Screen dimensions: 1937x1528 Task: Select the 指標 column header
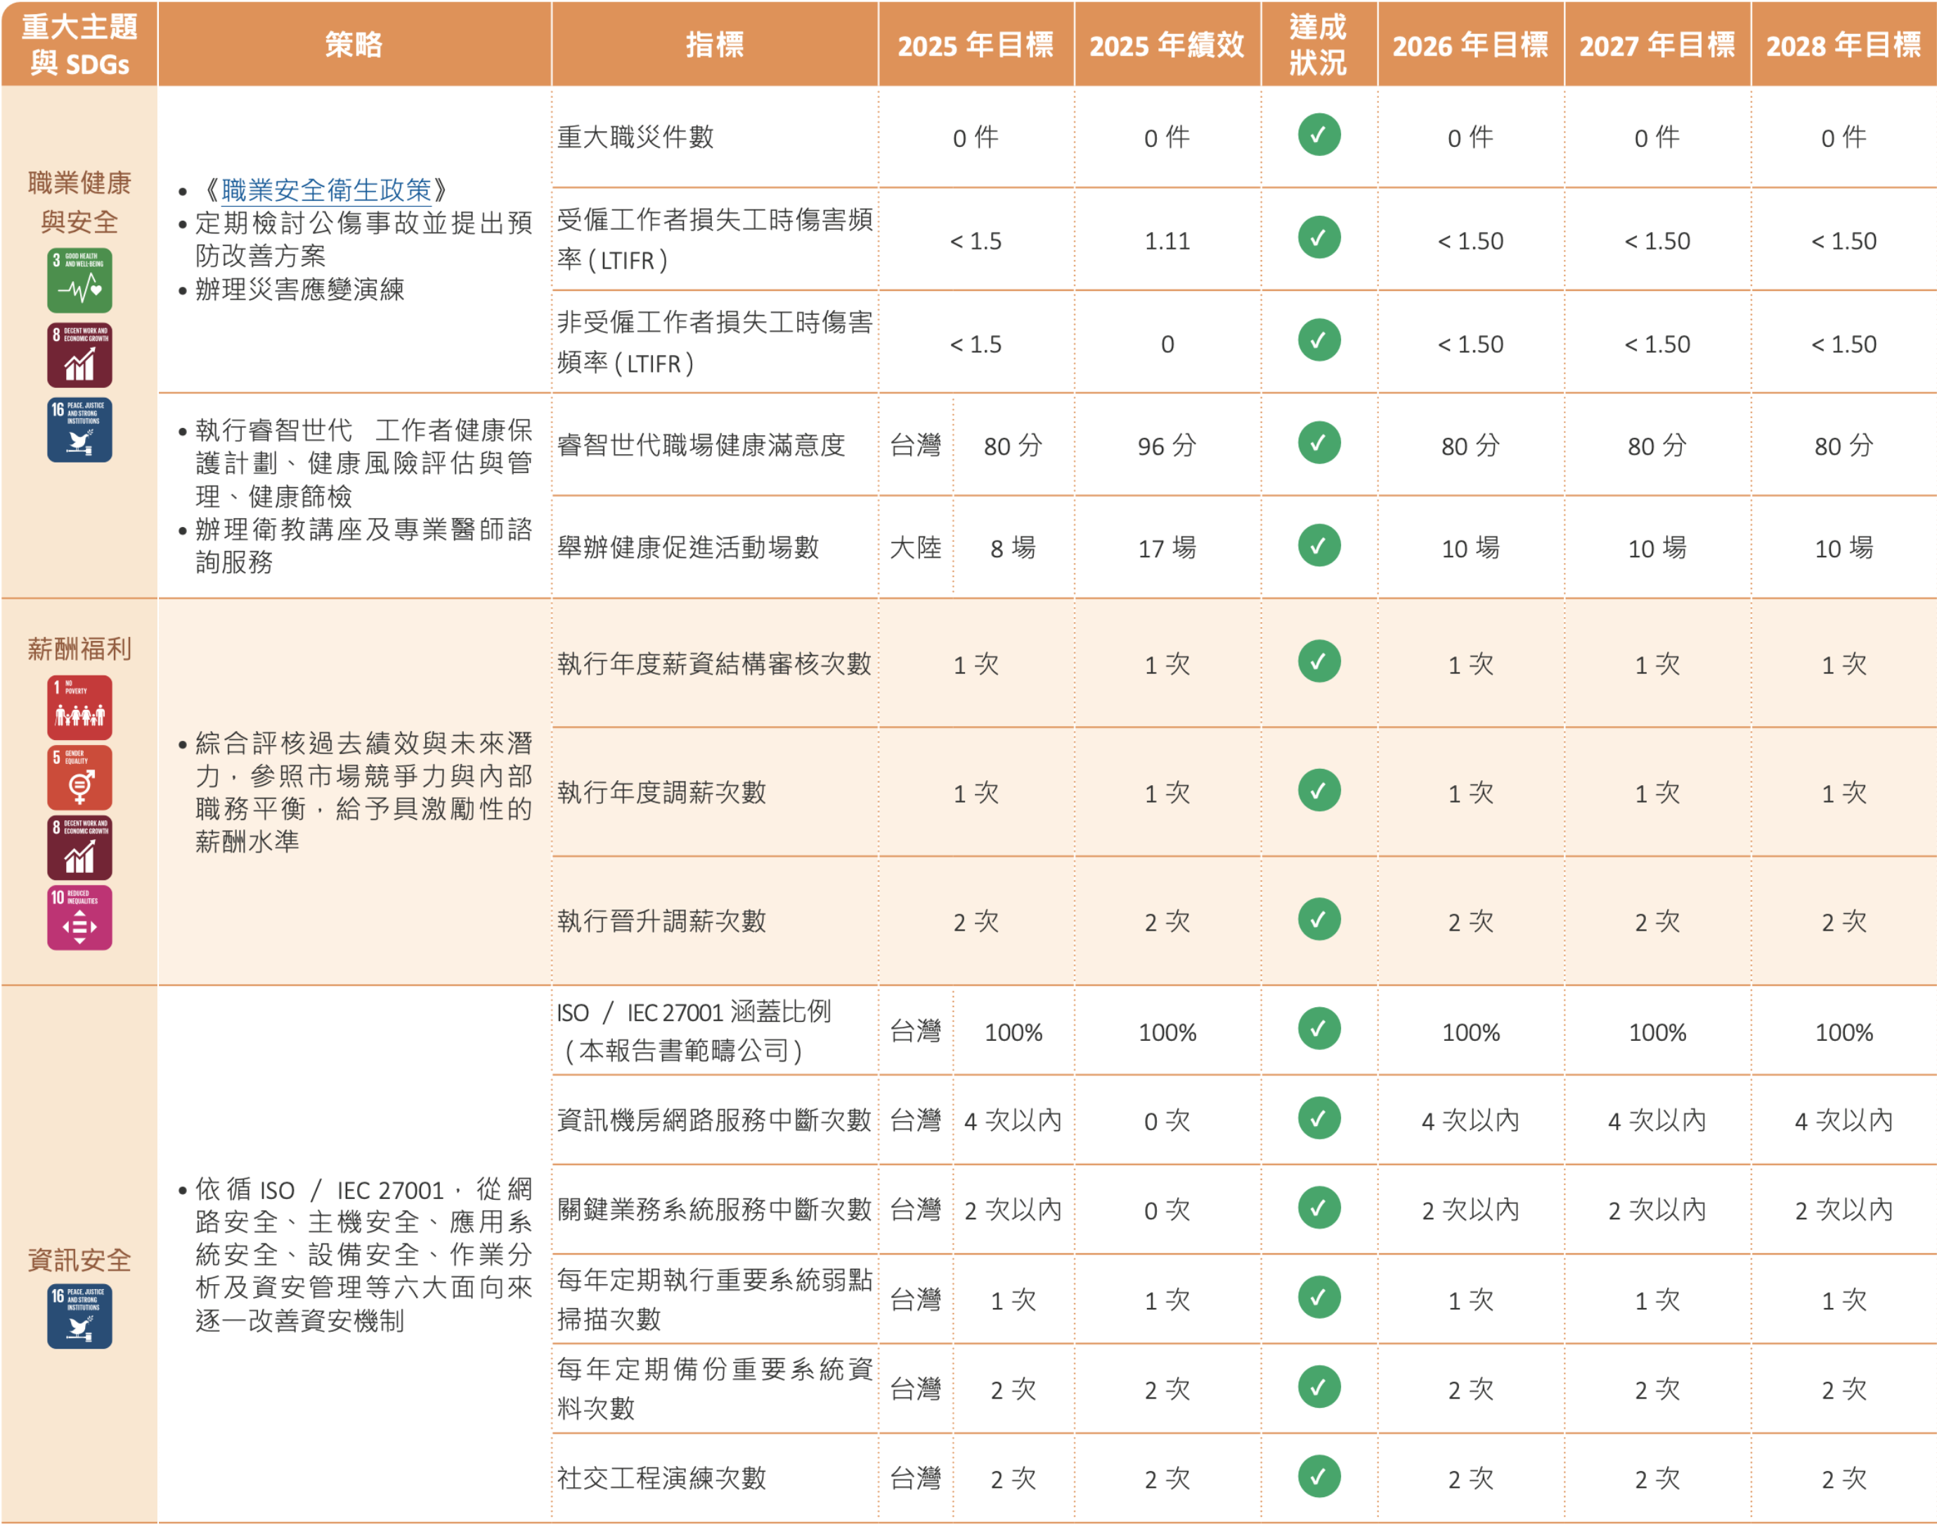click(x=715, y=44)
